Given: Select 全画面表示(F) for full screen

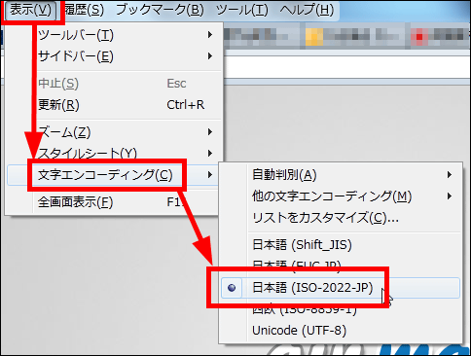Looking at the screenshot, I should click(112, 202).
